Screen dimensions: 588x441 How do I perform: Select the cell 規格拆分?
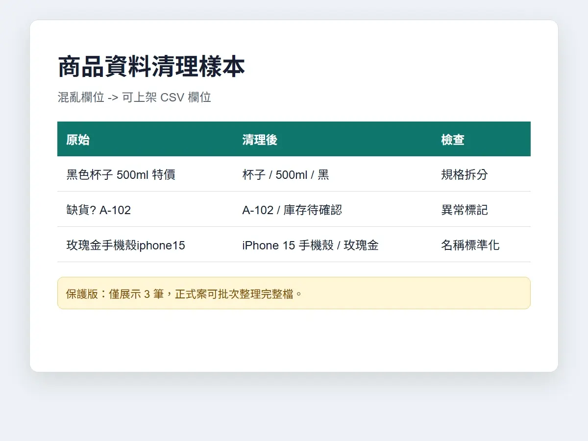click(481, 174)
